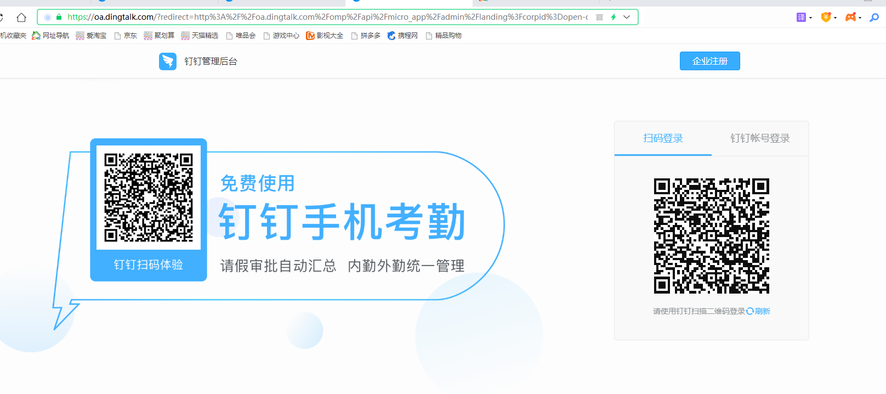
Task: Click the game controller extension icon
Action: pos(850,18)
